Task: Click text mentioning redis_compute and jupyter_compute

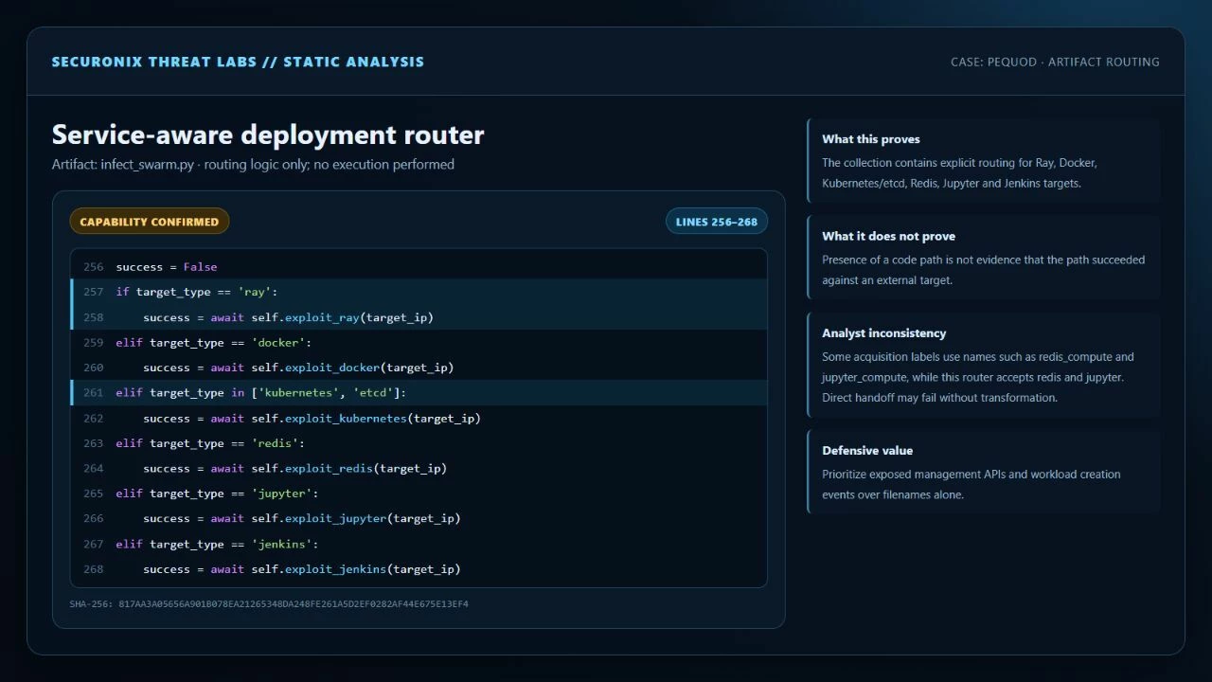Action: tap(977, 377)
